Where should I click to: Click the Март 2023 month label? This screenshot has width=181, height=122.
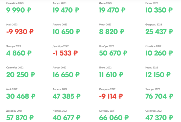coord(105,25)
